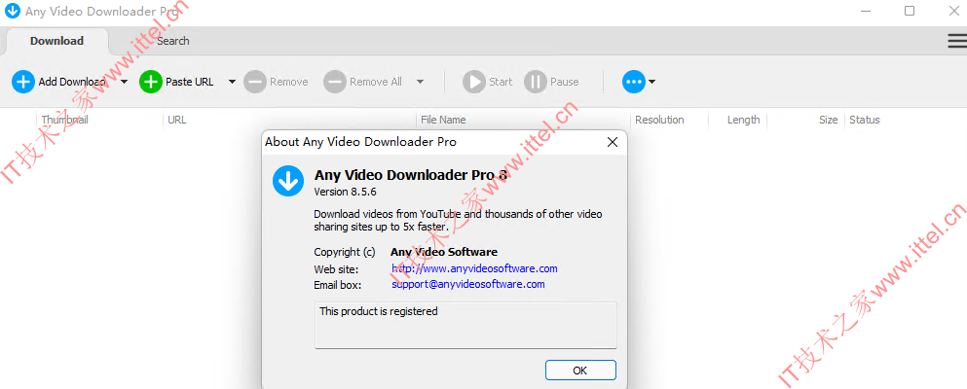Click the support@anyvideosoftware.com email link
The height and width of the screenshot is (389, 967).
[468, 284]
